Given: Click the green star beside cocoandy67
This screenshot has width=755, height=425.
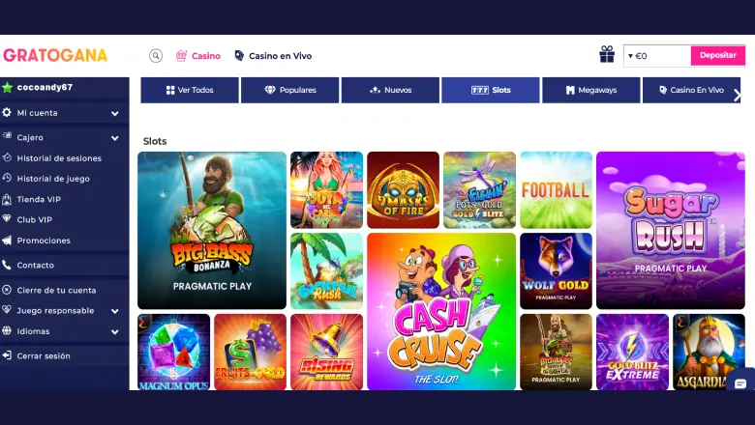Looking at the screenshot, I should click(7, 87).
